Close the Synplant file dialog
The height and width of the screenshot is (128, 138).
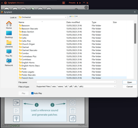point(135,12)
